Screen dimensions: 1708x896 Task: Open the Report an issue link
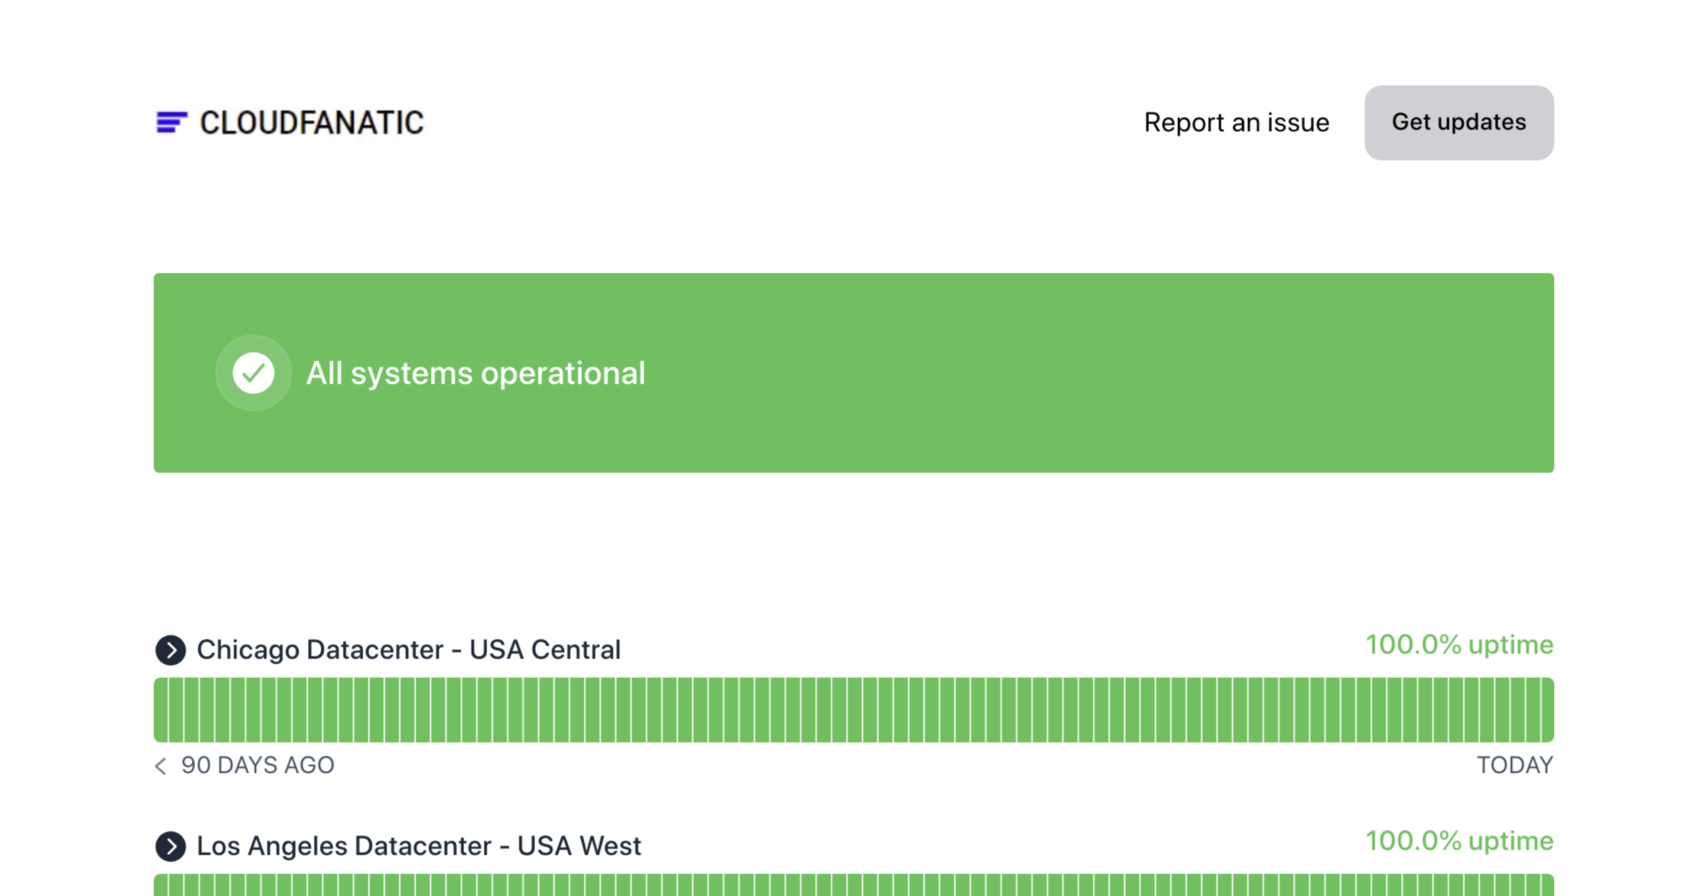tap(1236, 122)
